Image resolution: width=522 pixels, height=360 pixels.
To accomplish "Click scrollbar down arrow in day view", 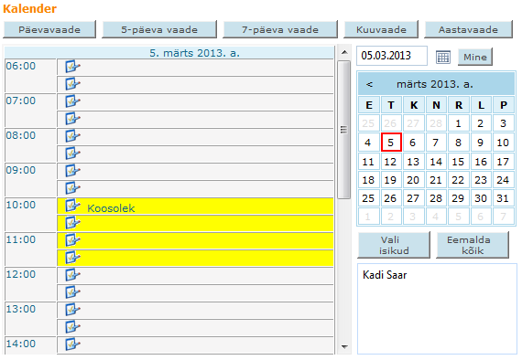I will [x=344, y=347].
